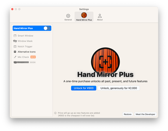Click the Alternative Icons icon
This screenshot has width=168, height=131.
pos(15,52)
